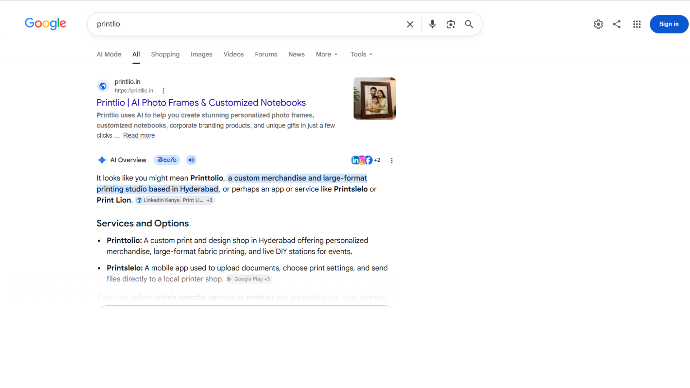The width and height of the screenshot is (690, 388).
Task: Open the Google apps grid icon
Action: coord(637,24)
